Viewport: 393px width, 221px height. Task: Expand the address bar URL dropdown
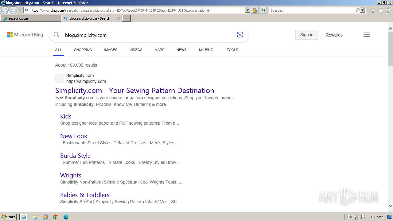click(248, 10)
